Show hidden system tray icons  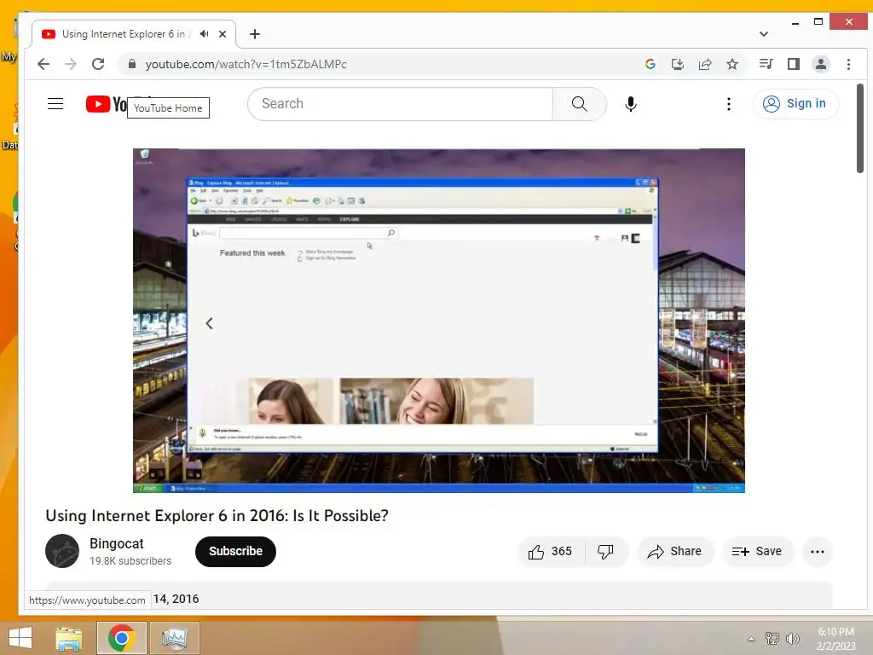coord(751,639)
